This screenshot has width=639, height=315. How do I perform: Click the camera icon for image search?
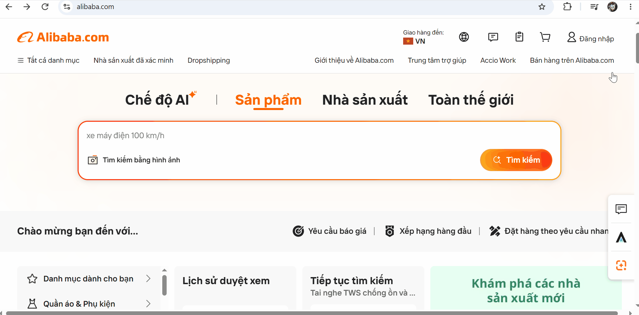click(x=93, y=160)
